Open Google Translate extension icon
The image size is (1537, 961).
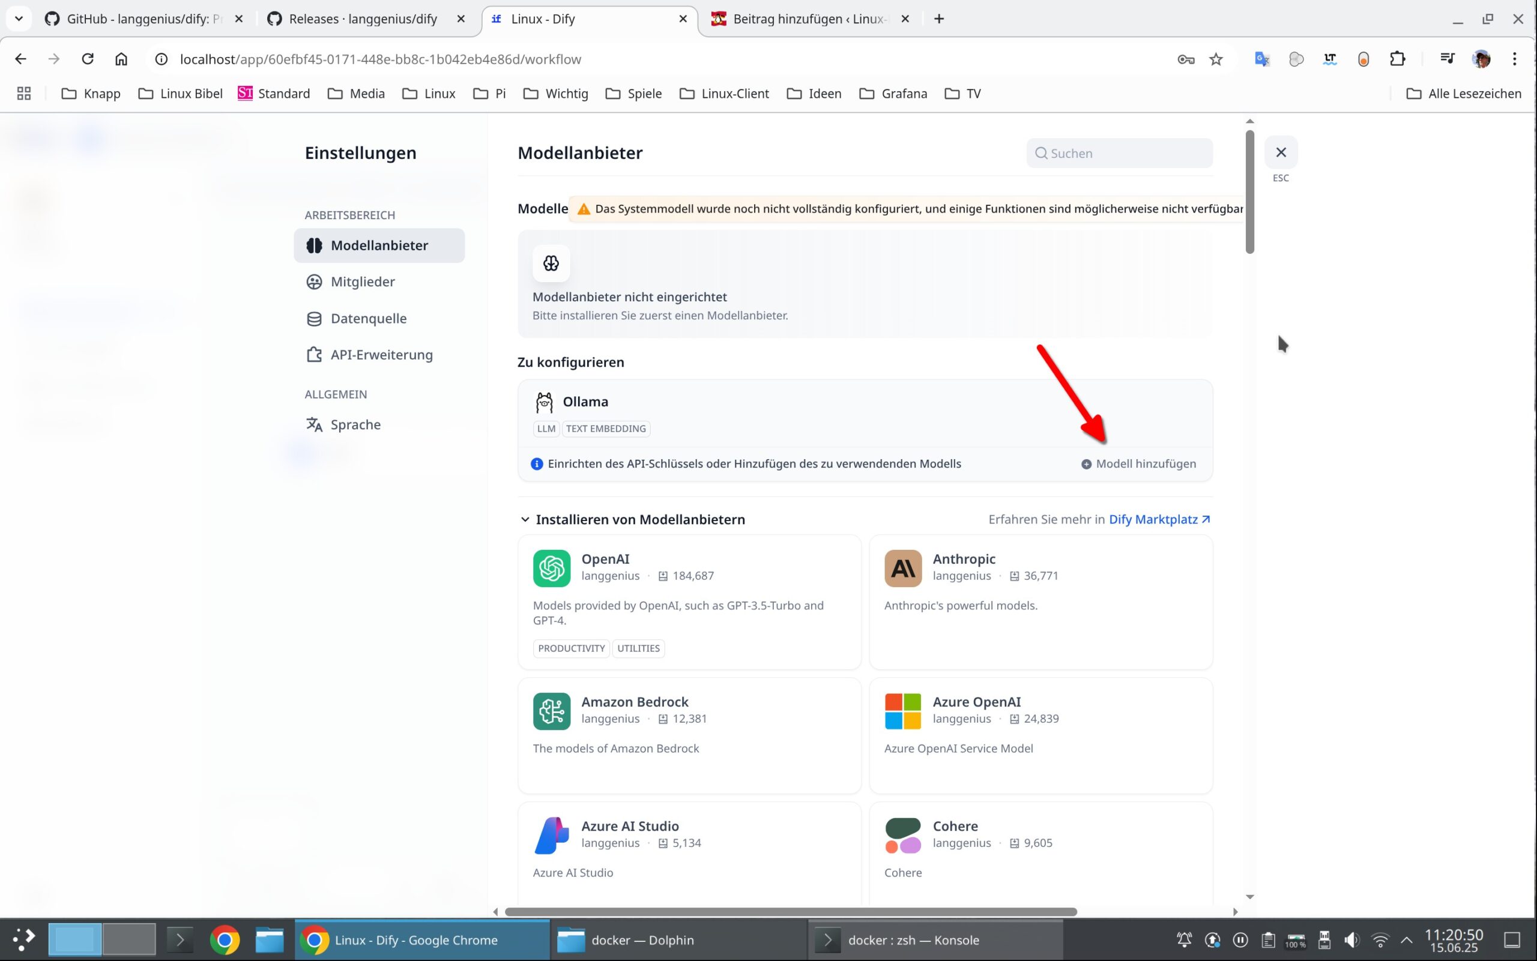coord(1262,59)
